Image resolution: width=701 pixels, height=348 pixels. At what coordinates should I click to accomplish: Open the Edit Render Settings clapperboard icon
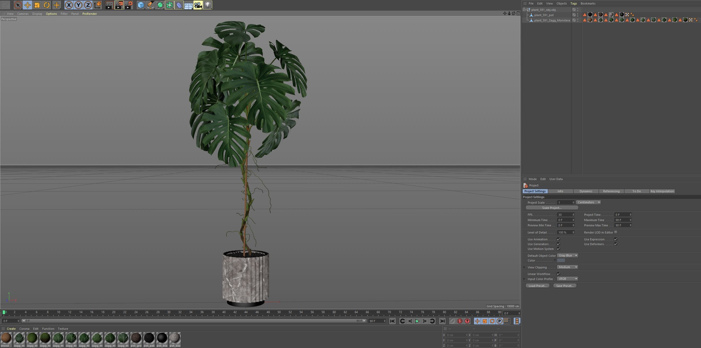tap(129, 5)
